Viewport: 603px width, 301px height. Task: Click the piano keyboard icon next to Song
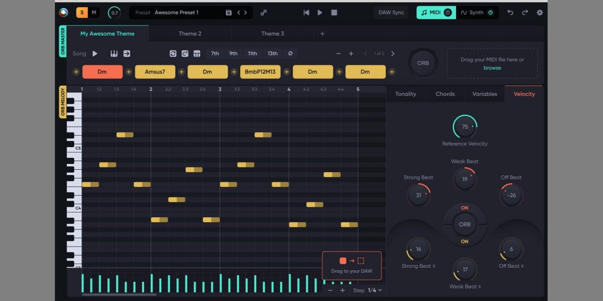[114, 53]
